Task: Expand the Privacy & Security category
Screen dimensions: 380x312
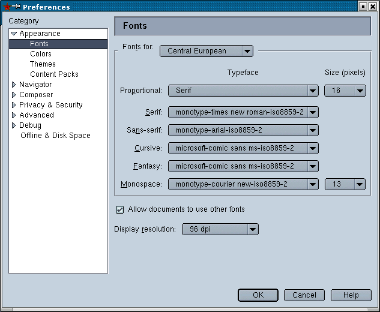Action: pyautogui.click(x=14, y=105)
